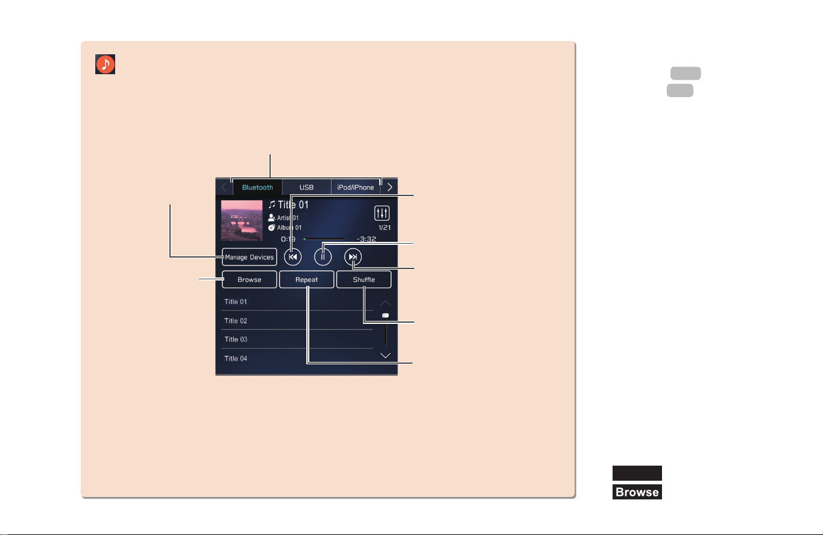This screenshot has width=823, height=535.
Task: Select the USB source tab
Action: 306,188
